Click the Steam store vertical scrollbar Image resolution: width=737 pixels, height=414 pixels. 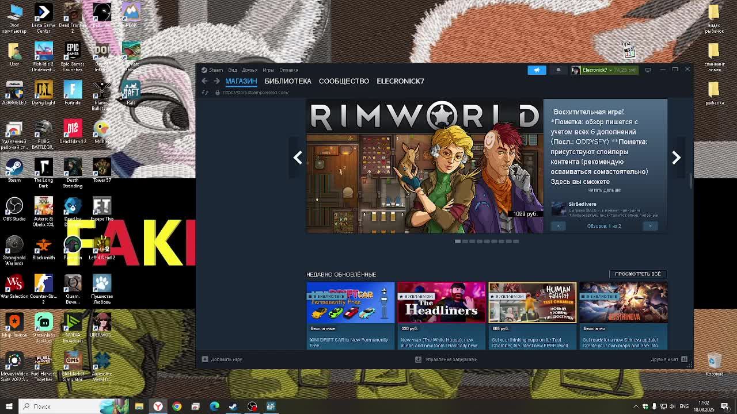pyautogui.click(x=691, y=180)
